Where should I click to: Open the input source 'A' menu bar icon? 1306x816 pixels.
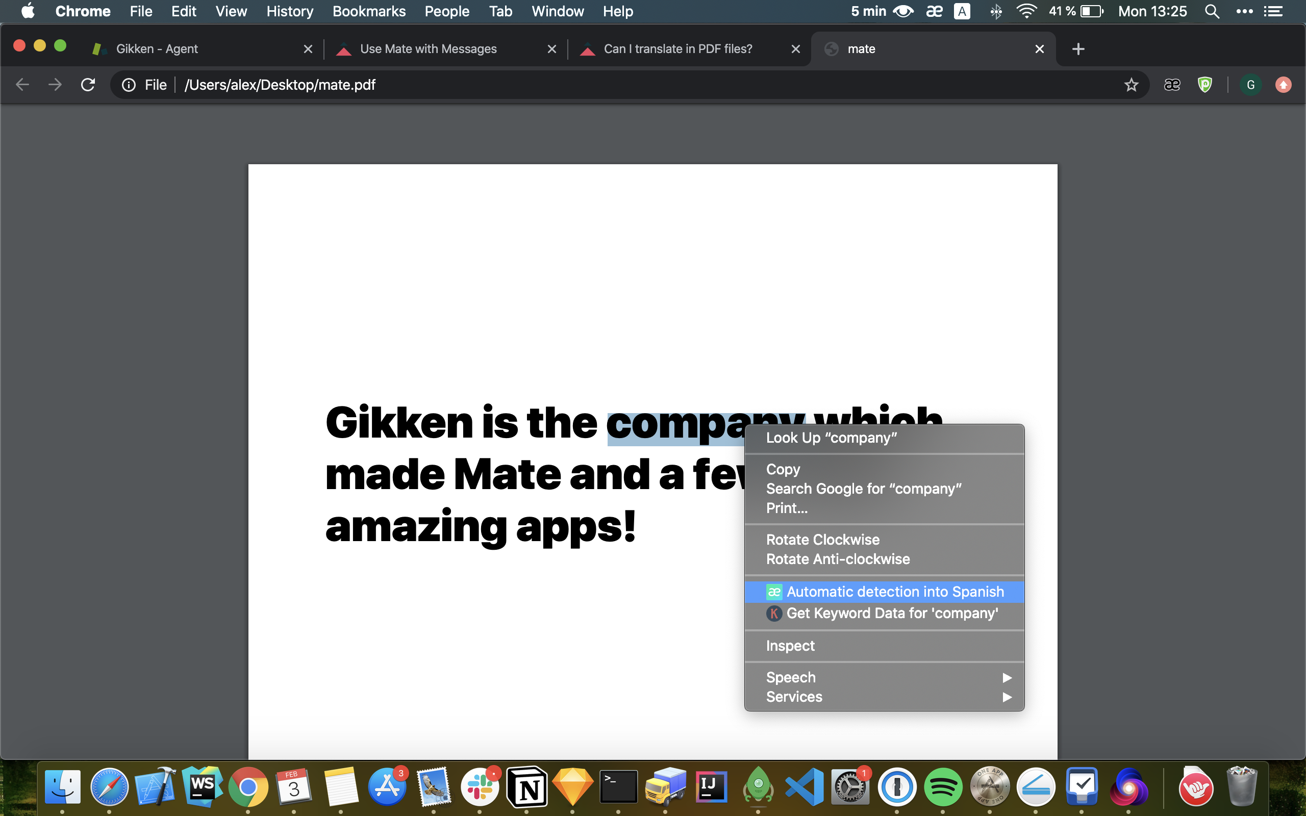click(x=962, y=11)
